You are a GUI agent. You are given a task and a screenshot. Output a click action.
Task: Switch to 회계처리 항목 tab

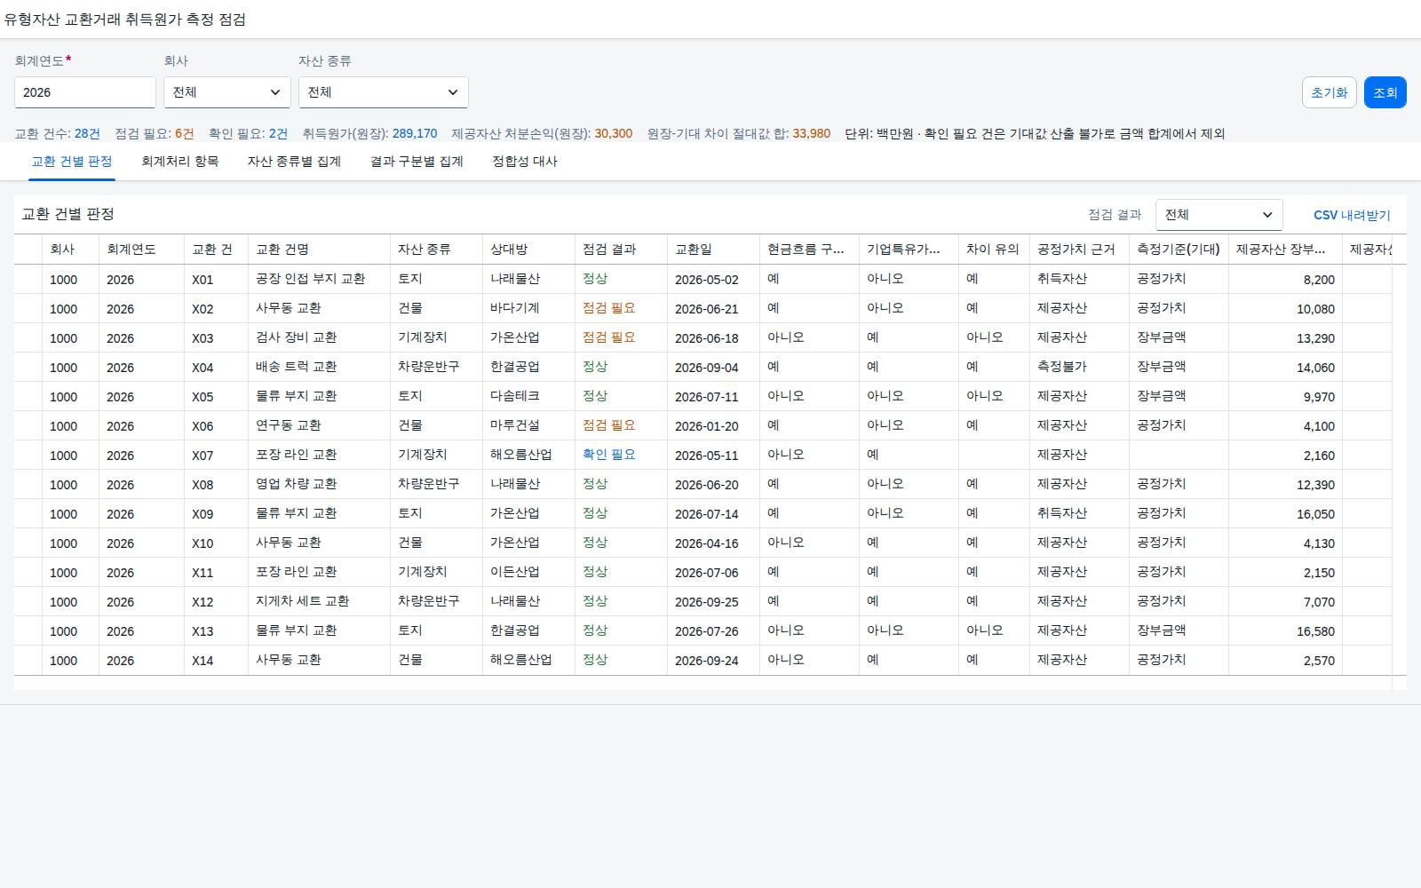[180, 162]
